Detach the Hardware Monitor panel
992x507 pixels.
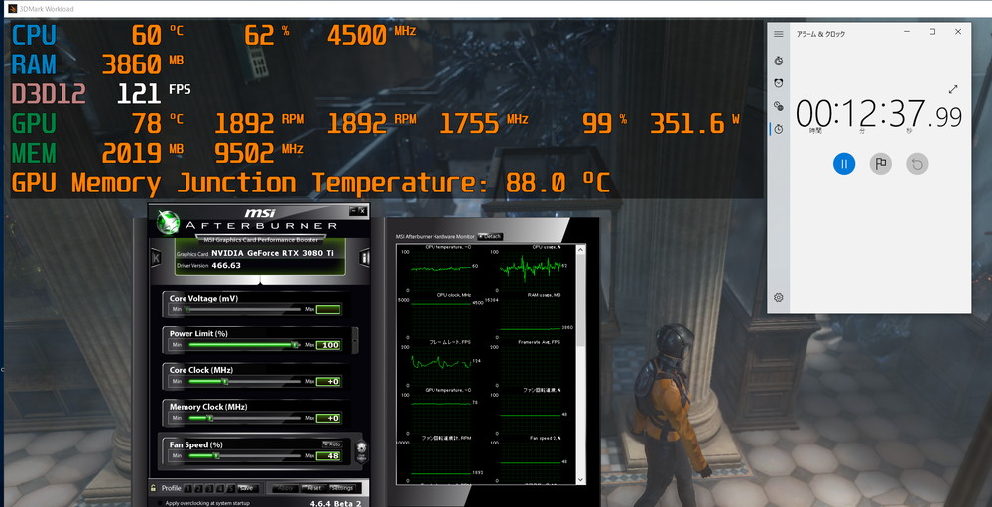coord(490,236)
